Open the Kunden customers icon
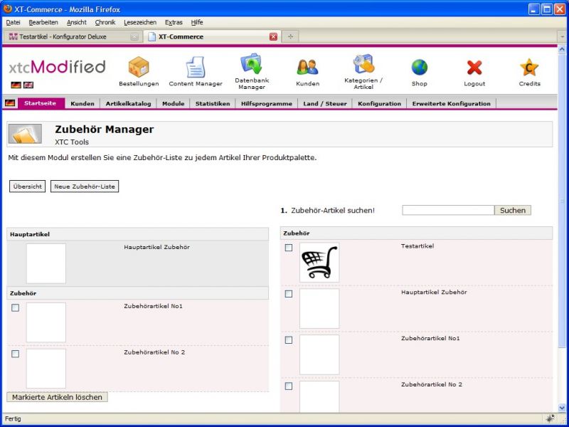 (x=307, y=67)
